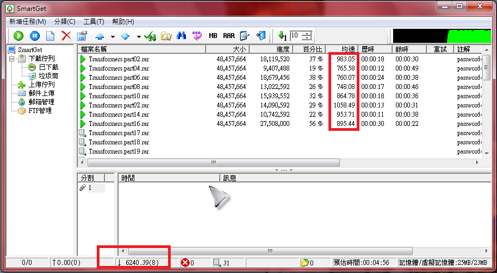Click the MB toolbar icon
The height and width of the screenshot is (273, 497).
point(213,36)
